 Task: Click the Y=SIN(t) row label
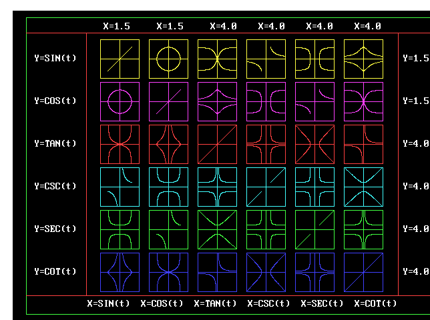pos(55,58)
